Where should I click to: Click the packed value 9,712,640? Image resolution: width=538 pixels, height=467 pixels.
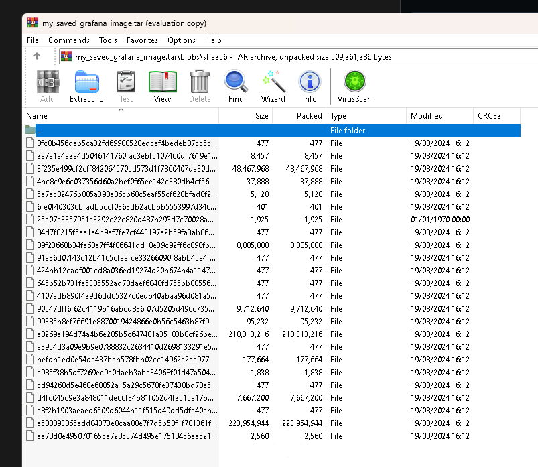[x=306, y=309]
